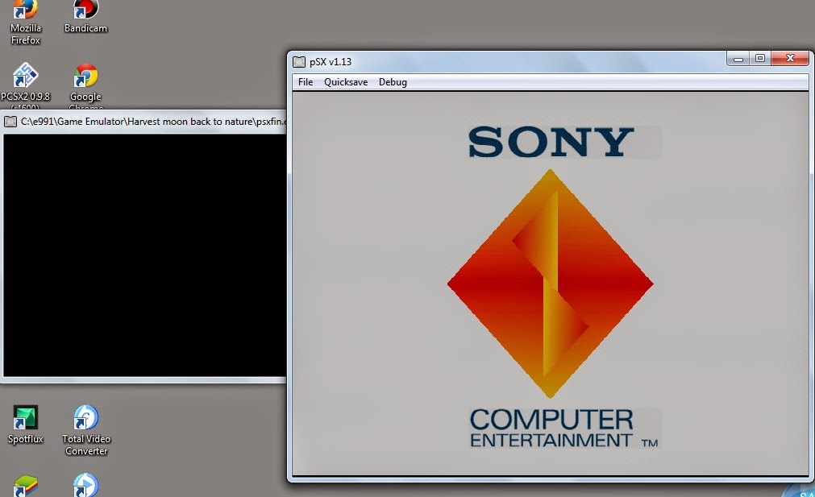Screen dimensions: 815x497
Task: Click the black console window area
Action: point(144,255)
